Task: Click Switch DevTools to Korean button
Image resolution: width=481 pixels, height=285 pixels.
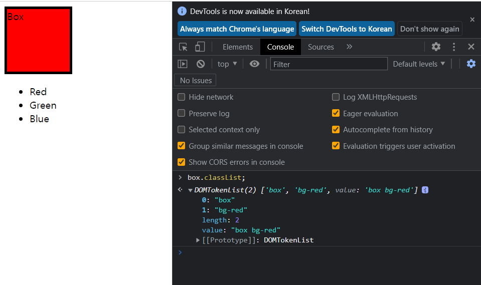Action: (347, 29)
